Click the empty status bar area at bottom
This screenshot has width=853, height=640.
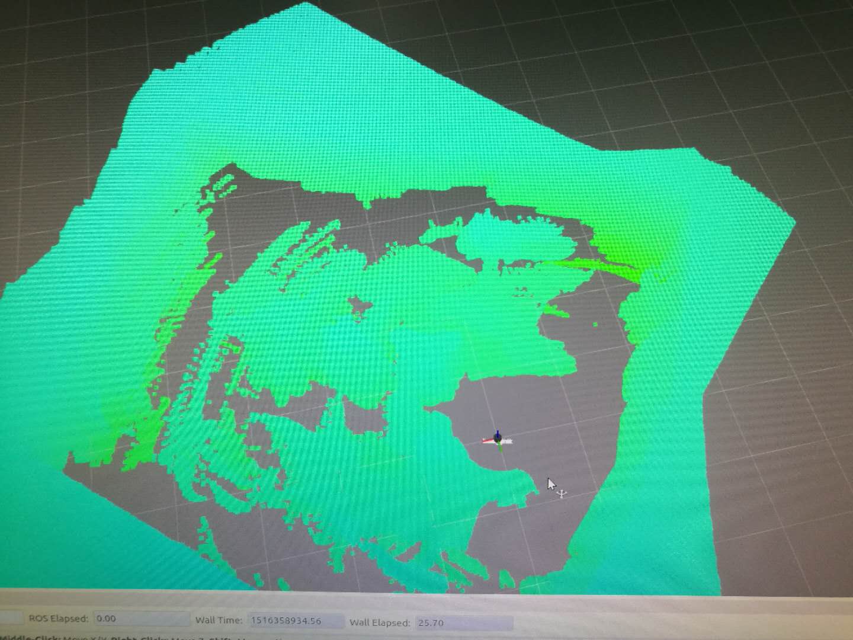coord(652,621)
